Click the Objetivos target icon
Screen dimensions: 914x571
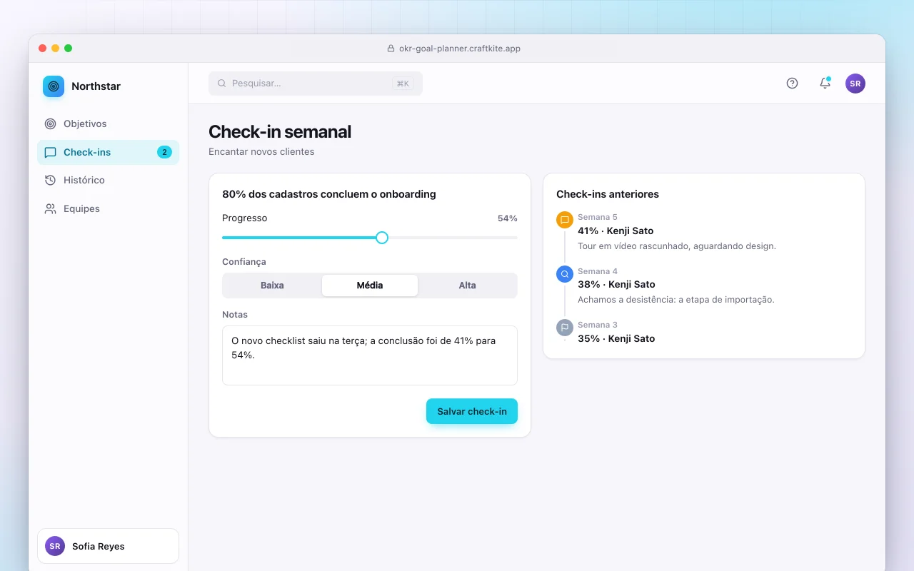click(x=50, y=123)
